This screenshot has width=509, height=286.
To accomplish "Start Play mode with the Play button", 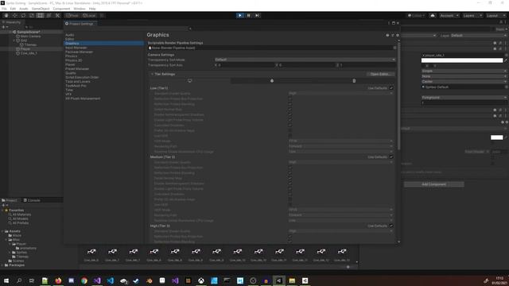I will click(x=240, y=15).
